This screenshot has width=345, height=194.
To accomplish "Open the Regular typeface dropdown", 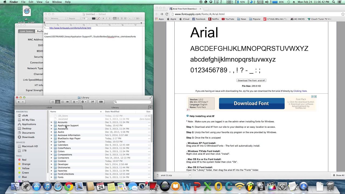I will pyautogui.click(x=75, y=18).
